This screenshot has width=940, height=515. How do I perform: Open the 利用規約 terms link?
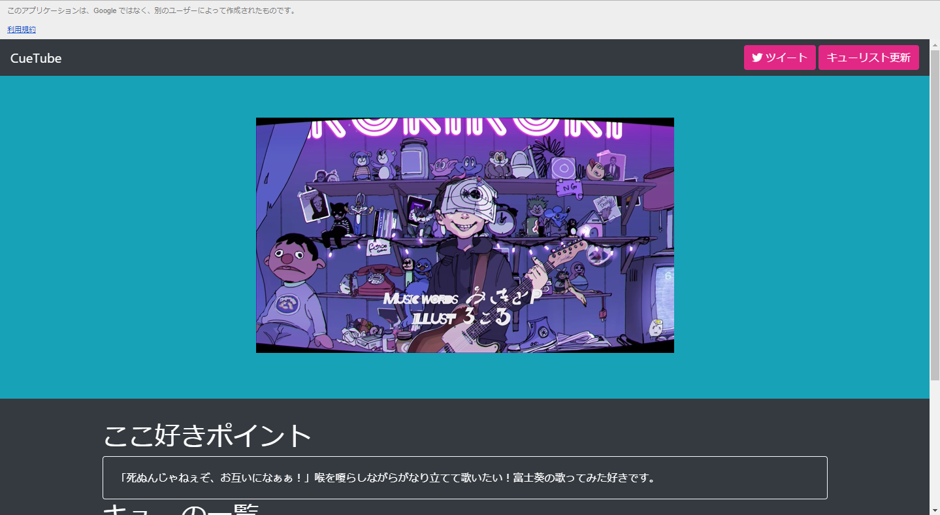(x=22, y=29)
